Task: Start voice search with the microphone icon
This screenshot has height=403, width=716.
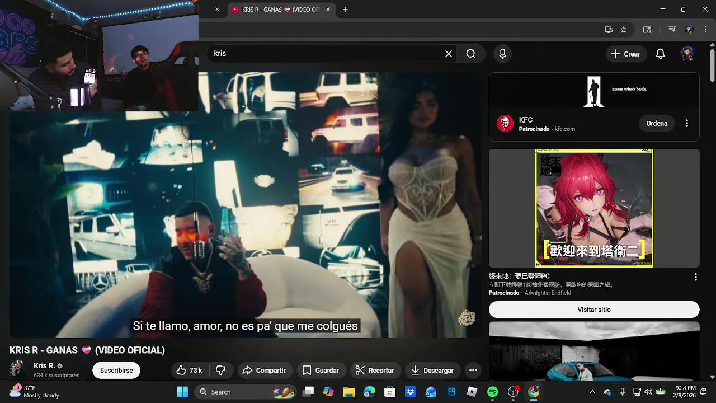Action: click(x=502, y=54)
